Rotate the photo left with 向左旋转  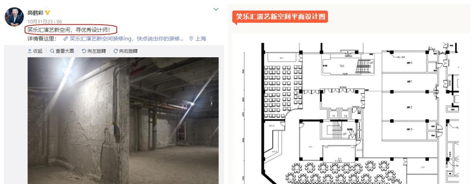[x=94, y=51]
